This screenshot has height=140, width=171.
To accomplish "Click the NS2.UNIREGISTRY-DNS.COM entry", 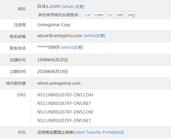I will pyautogui.click(x=65, y=112).
